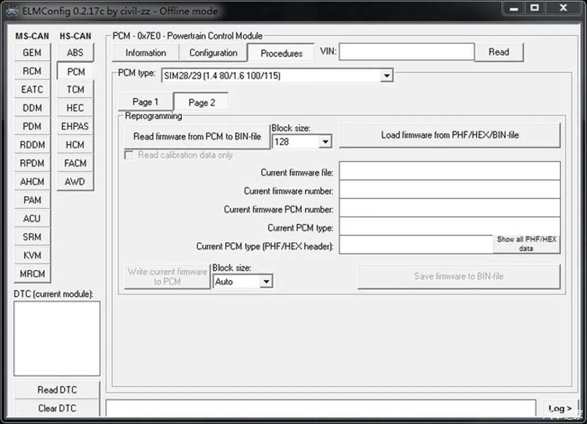Select the ABS module
The height and width of the screenshot is (424, 587).
(x=75, y=52)
